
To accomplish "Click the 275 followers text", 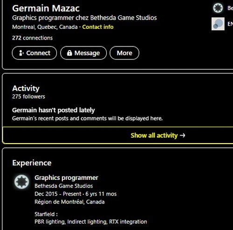I will [x=28, y=97].
